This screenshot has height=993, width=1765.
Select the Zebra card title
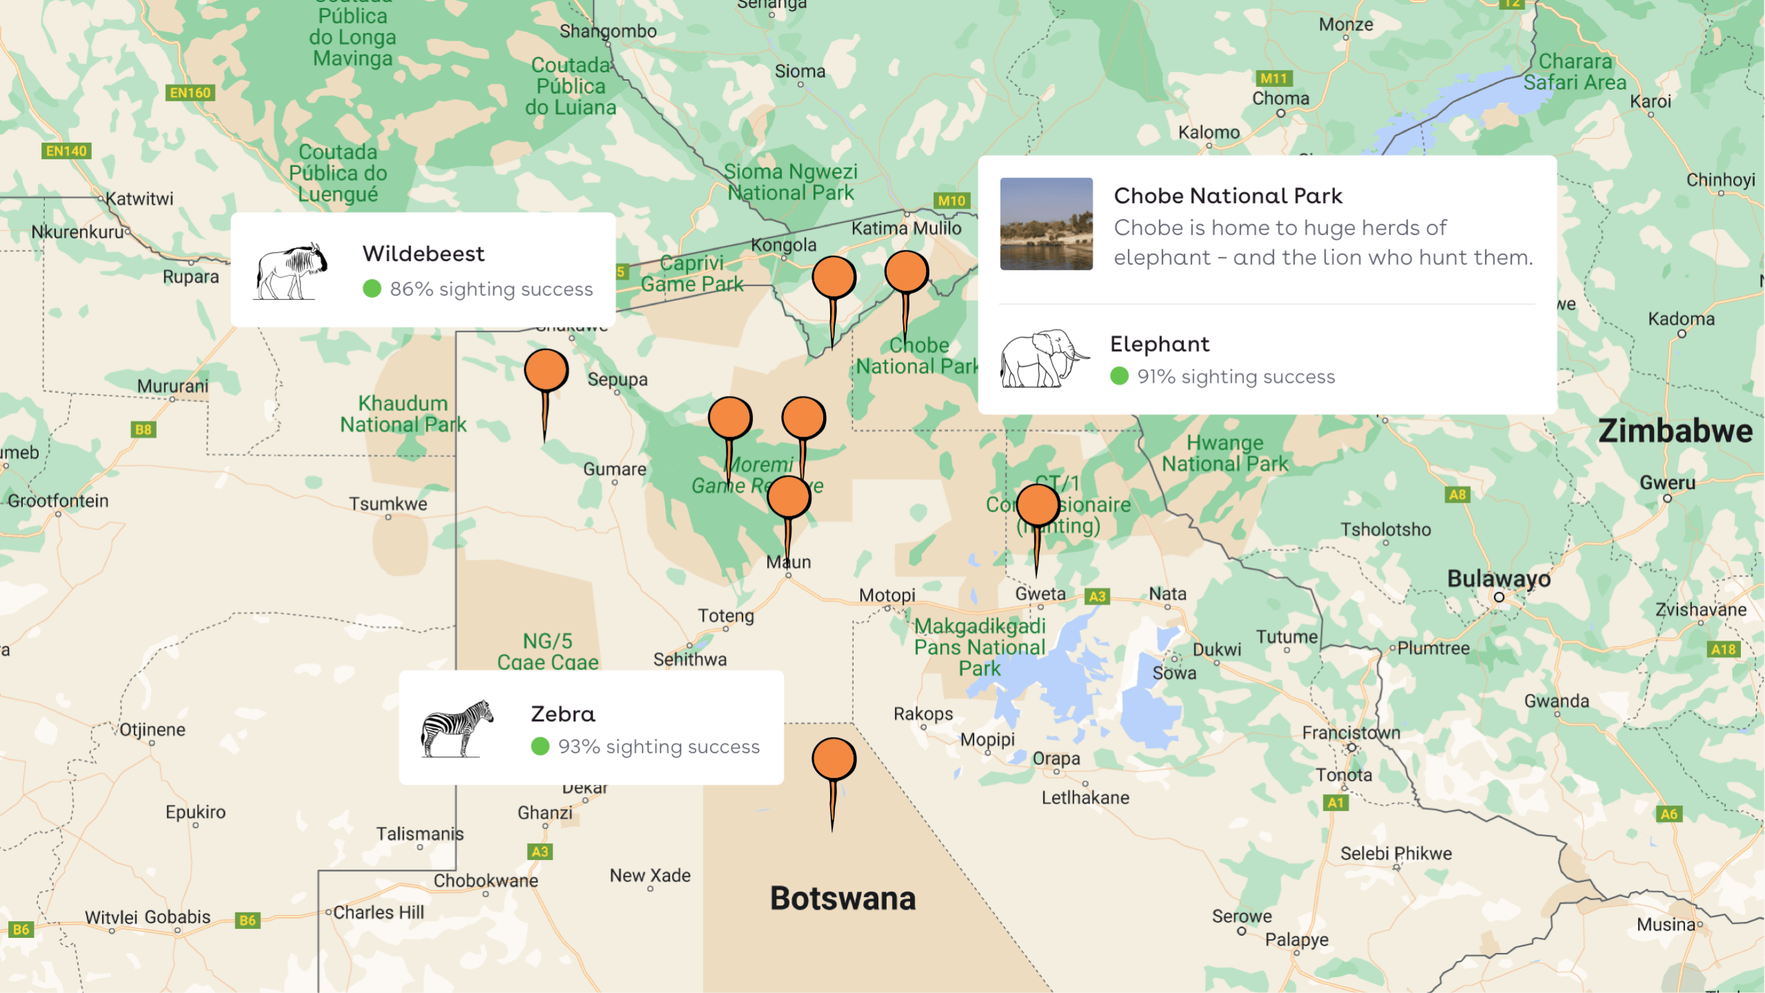562,714
